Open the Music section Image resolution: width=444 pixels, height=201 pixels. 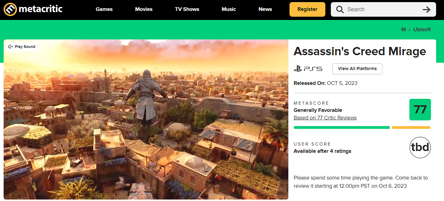click(x=229, y=9)
